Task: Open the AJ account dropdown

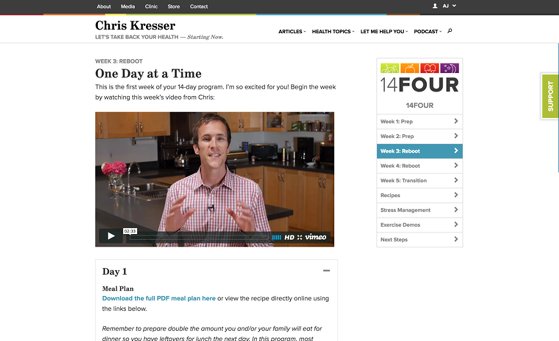Action: pos(449,6)
